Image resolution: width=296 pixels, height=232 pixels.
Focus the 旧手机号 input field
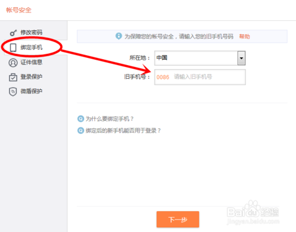pyautogui.click(x=200, y=77)
